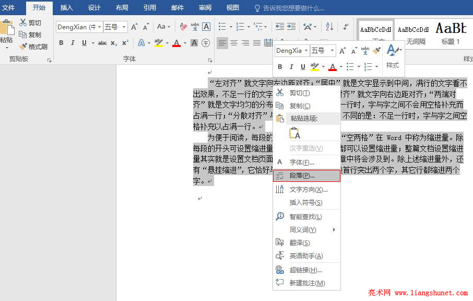473x301 pixels.
Task: Switch to the 布局 ribbon tab
Action: point(122,7)
